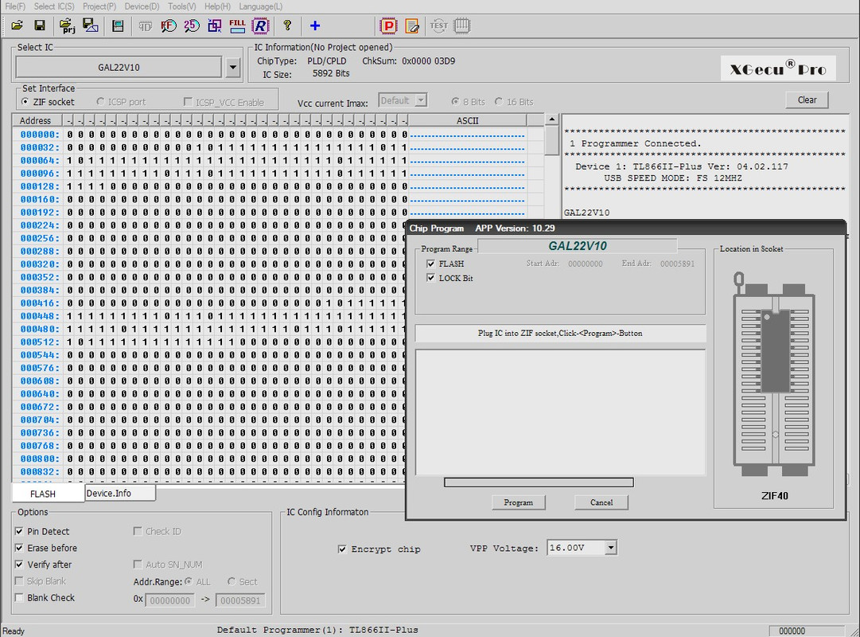Click the grayed TEST icon
Image resolution: width=860 pixels, height=637 pixels.
pyautogui.click(x=438, y=25)
